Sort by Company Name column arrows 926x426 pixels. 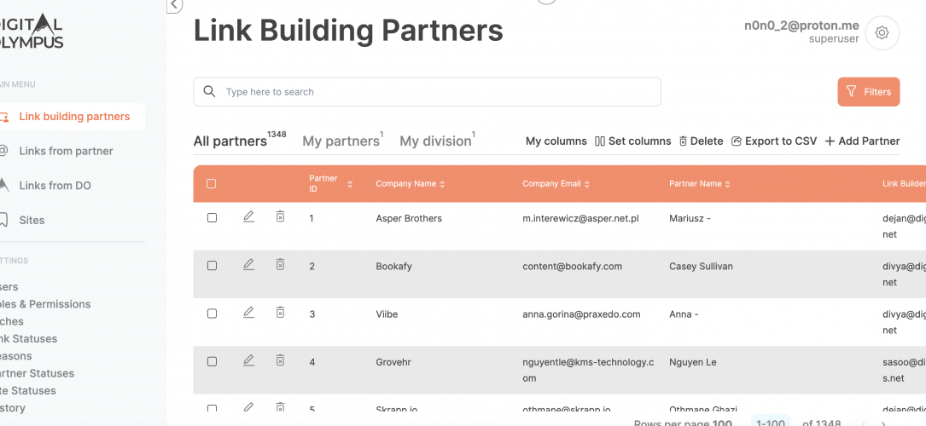click(442, 184)
